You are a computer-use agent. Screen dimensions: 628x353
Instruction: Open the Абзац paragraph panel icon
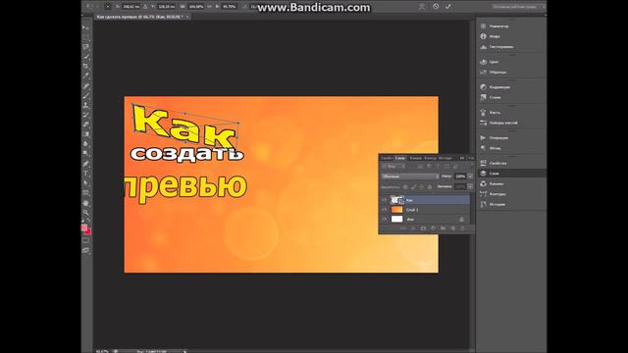[x=484, y=148]
